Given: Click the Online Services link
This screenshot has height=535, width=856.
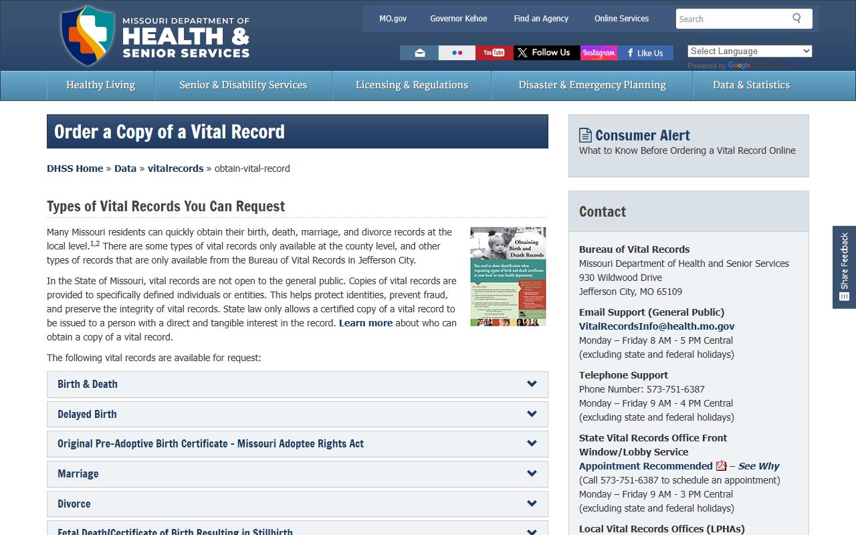Looking at the screenshot, I should click(621, 19).
